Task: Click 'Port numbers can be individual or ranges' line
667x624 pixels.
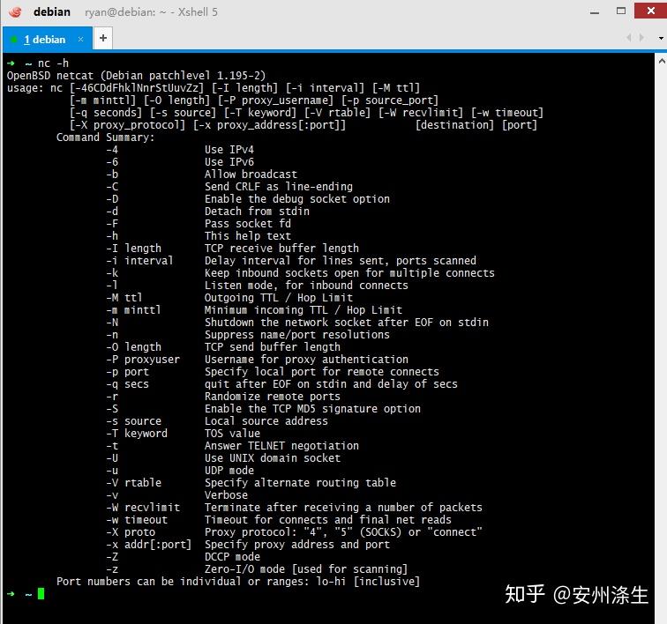Action: (238, 581)
